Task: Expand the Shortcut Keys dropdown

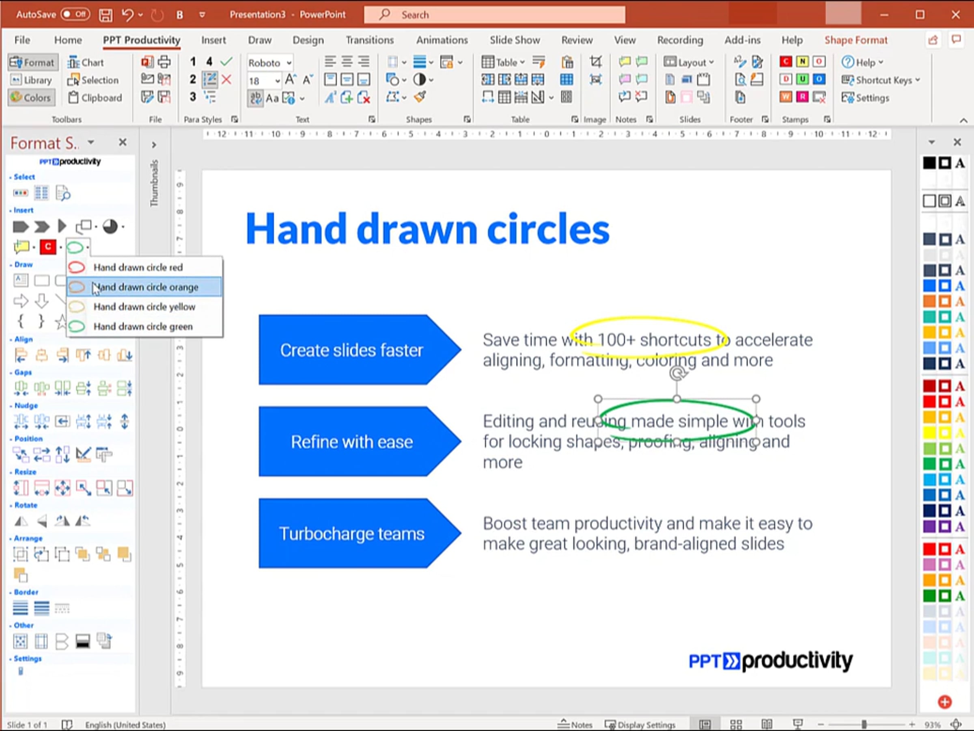Action: coord(881,80)
